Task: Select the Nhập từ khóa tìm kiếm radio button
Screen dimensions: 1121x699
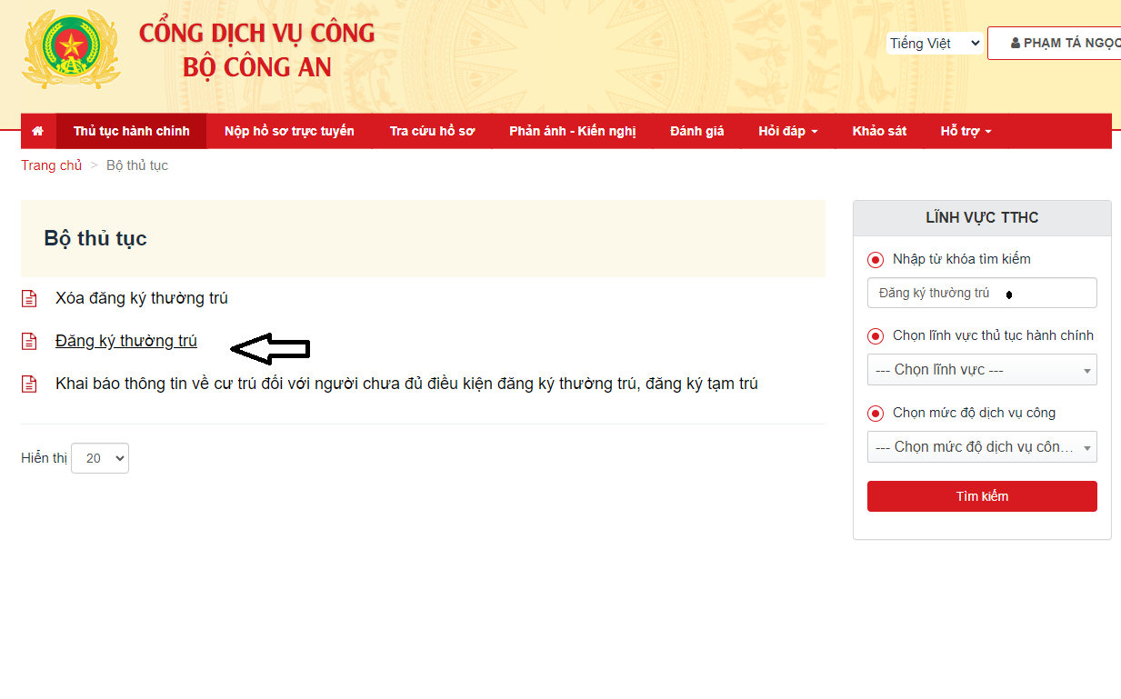Action: pyautogui.click(x=876, y=260)
